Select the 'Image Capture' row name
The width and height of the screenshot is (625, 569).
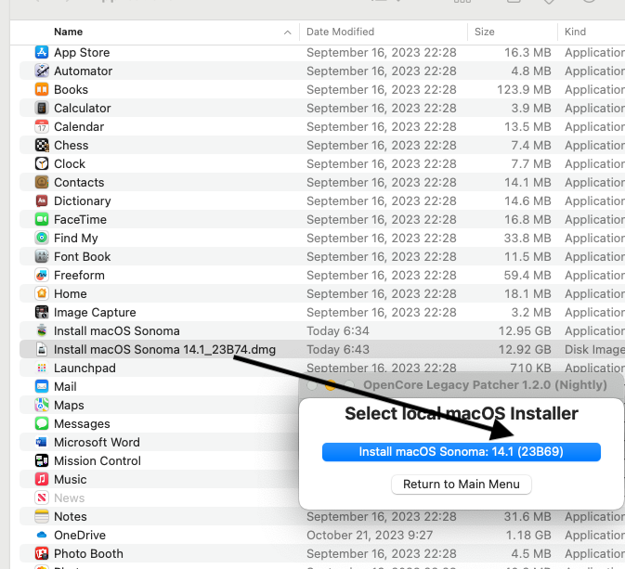click(95, 312)
